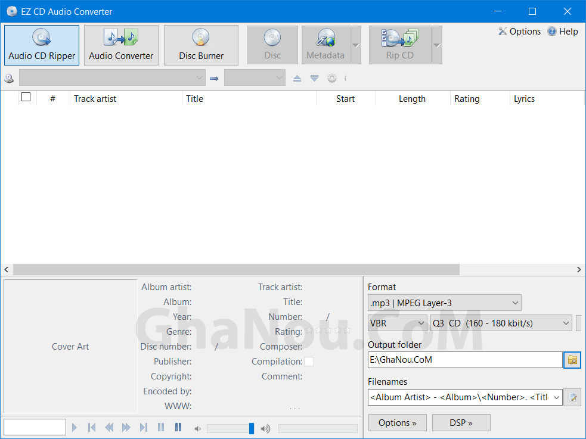Skip to the next track
The width and height of the screenshot is (586, 439).
(144, 427)
